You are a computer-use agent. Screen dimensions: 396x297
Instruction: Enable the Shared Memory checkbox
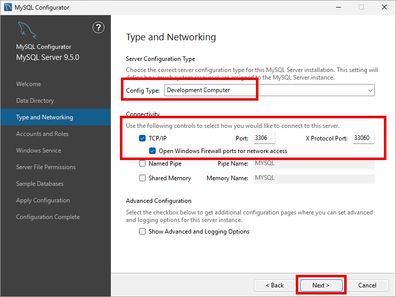pos(142,178)
